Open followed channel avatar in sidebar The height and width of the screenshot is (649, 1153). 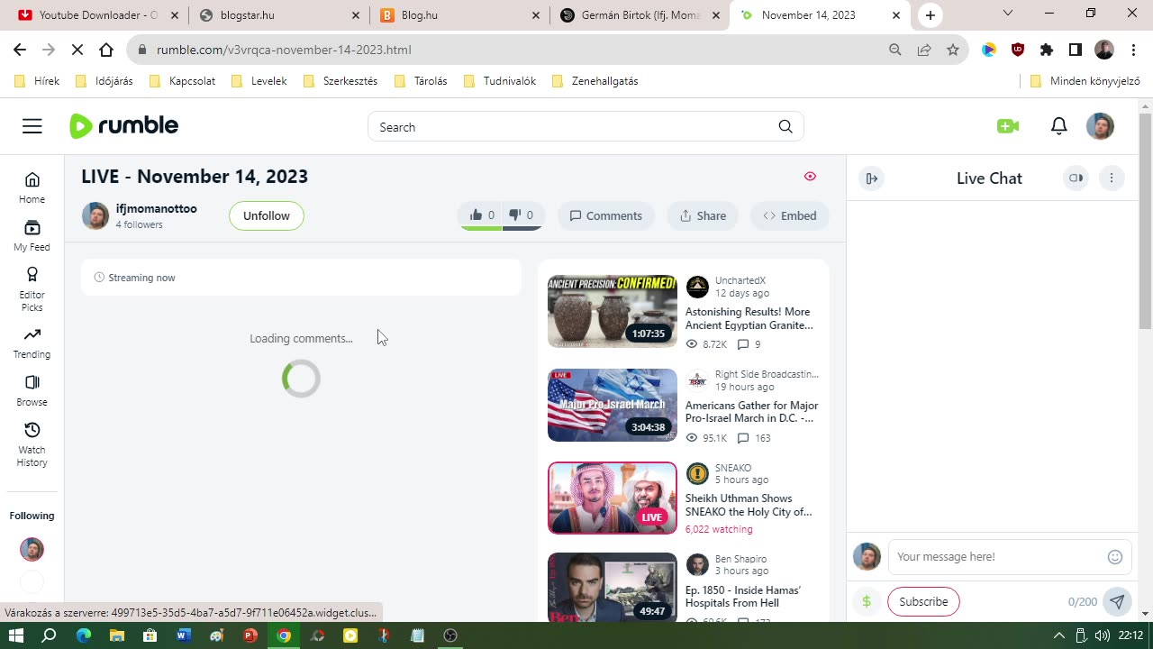pyautogui.click(x=32, y=549)
